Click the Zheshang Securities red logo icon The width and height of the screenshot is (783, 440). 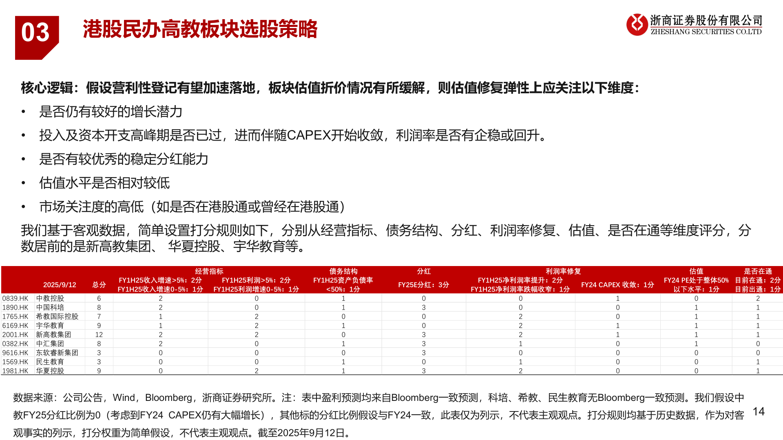pos(637,24)
